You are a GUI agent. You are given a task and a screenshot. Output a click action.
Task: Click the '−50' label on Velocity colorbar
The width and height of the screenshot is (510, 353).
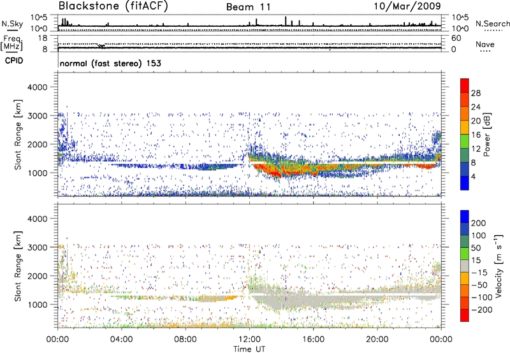(479, 285)
